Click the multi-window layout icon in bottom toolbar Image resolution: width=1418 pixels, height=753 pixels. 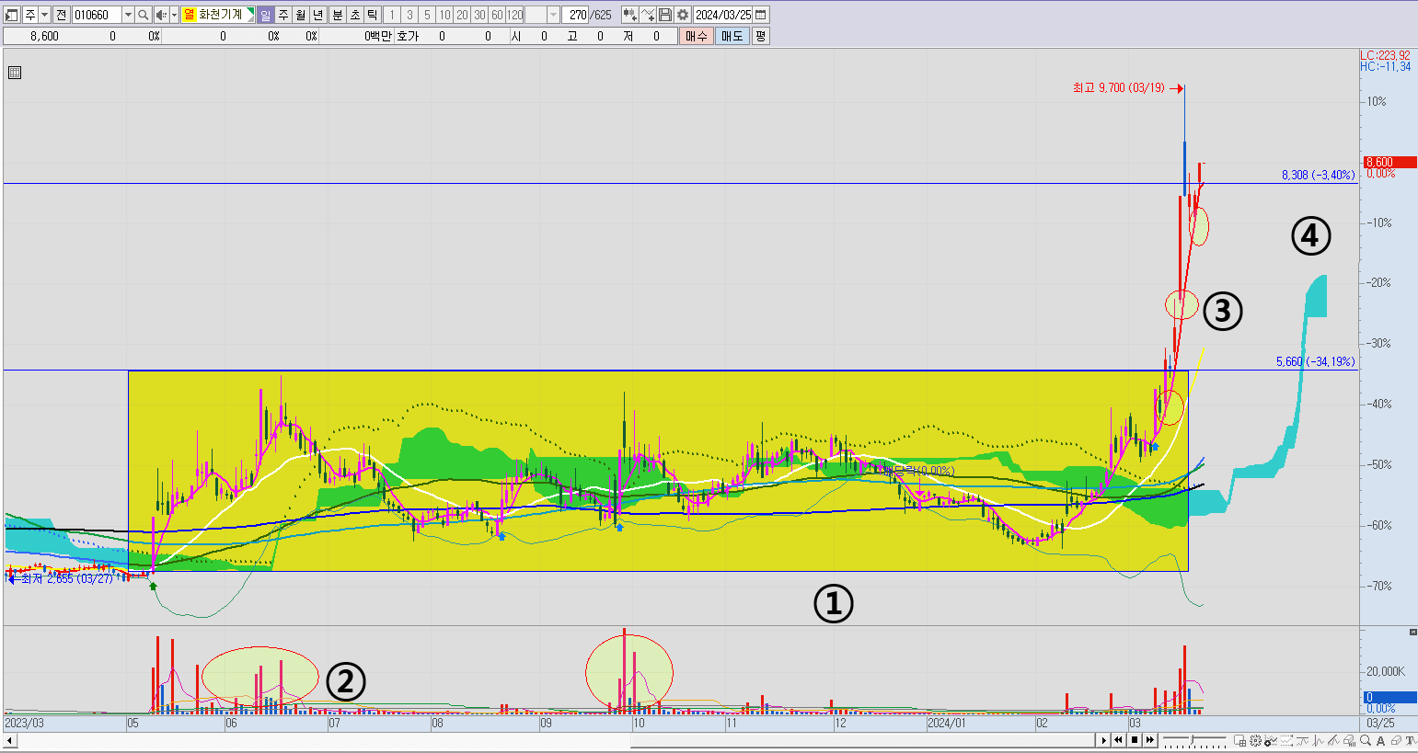coord(1239,740)
